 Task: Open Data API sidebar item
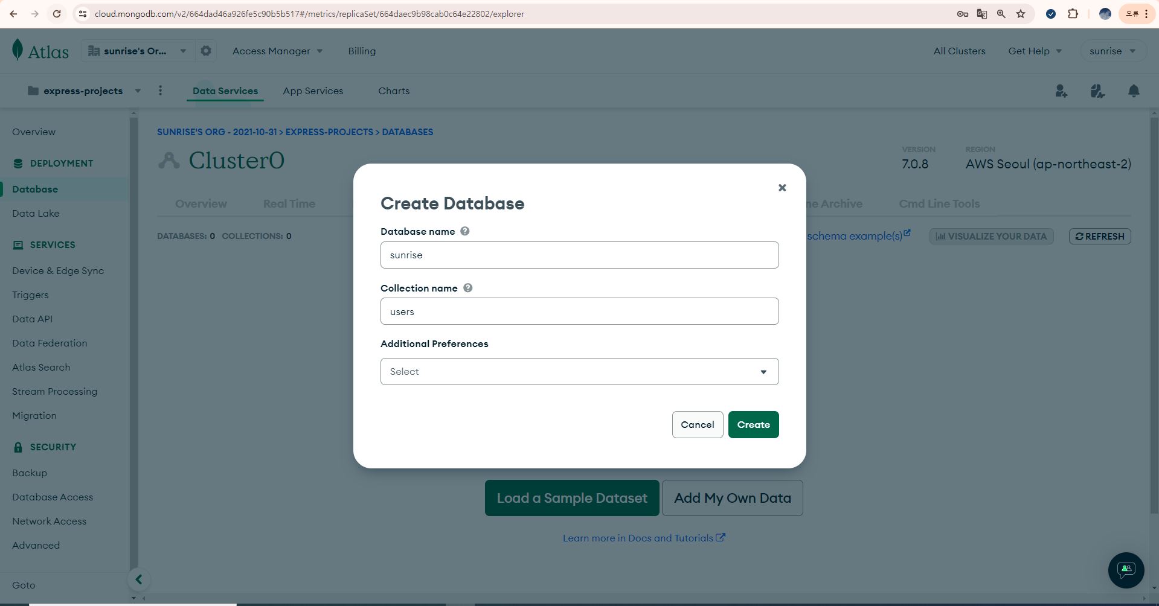coord(32,319)
